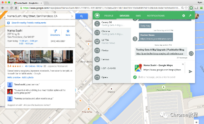Remove the Nama Sushi link attachment

183,64
